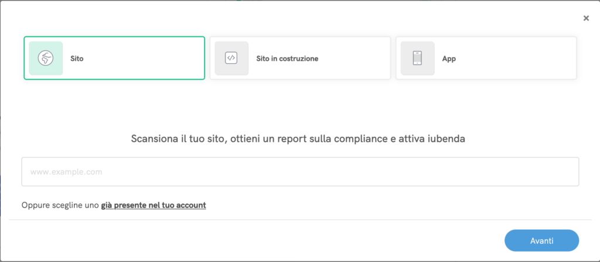Click the 'Oppure scegline uno' text
Image resolution: width=600 pixels, height=262 pixels.
(x=60, y=205)
